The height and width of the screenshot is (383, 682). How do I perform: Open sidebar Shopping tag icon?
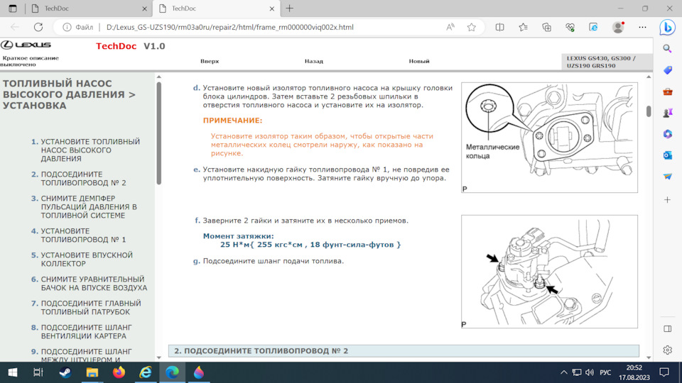[668, 70]
